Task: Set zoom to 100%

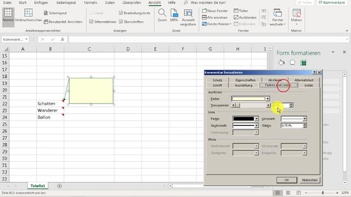Action: [x=174, y=15]
